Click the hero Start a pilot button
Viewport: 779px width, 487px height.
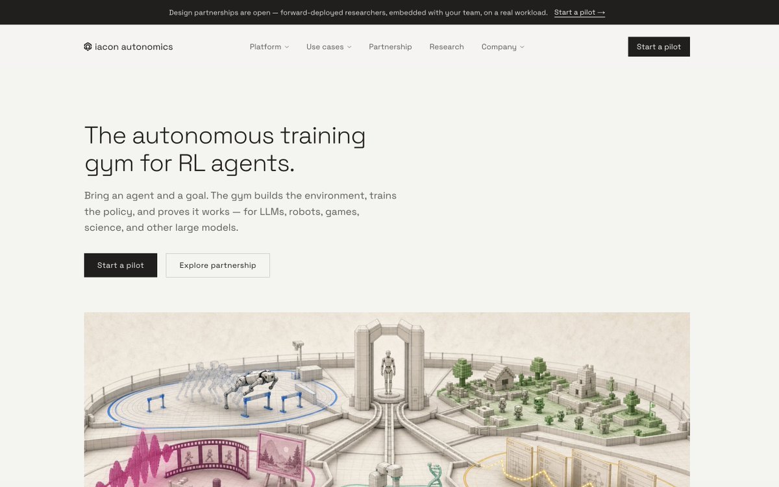pyautogui.click(x=121, y=265)
